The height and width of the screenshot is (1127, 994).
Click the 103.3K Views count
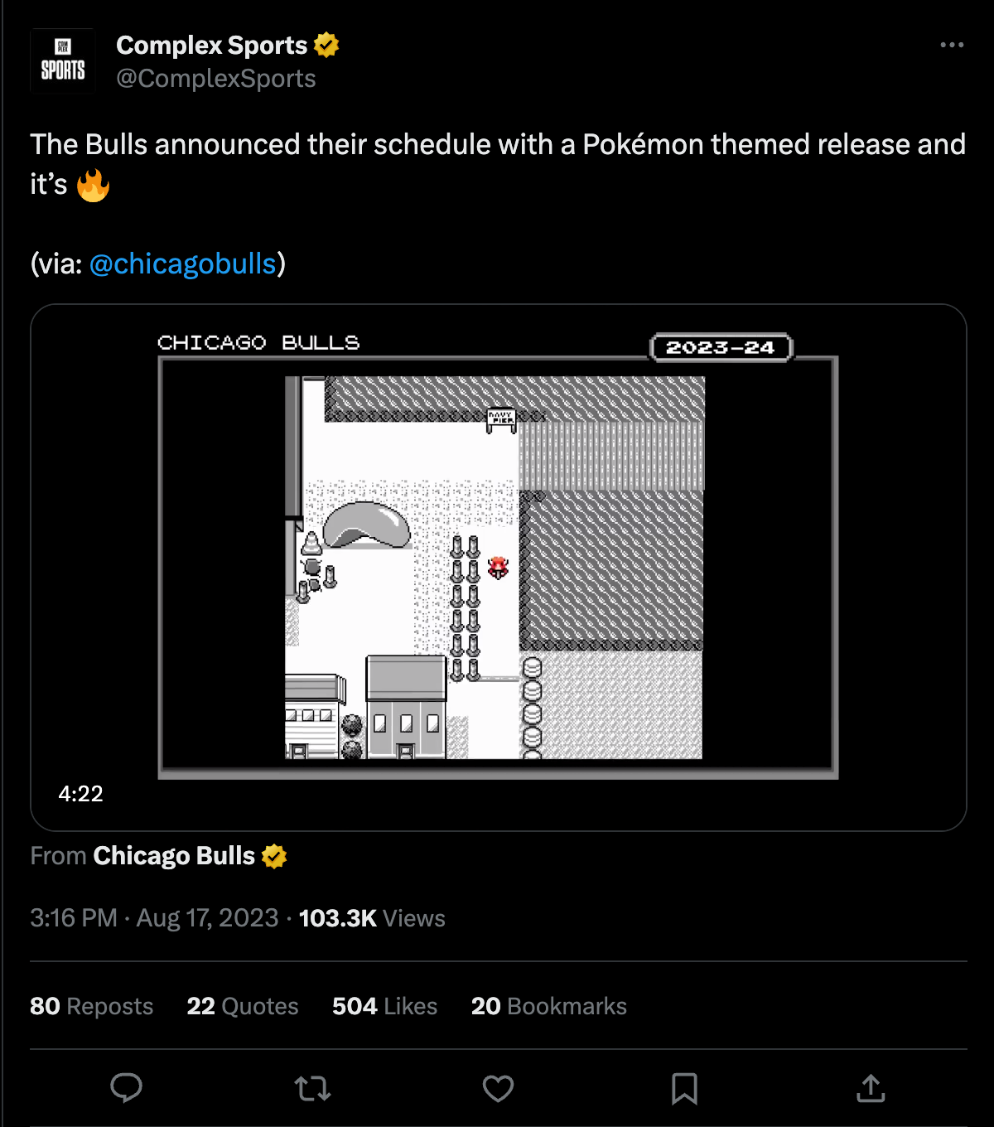tap(372, 918)
